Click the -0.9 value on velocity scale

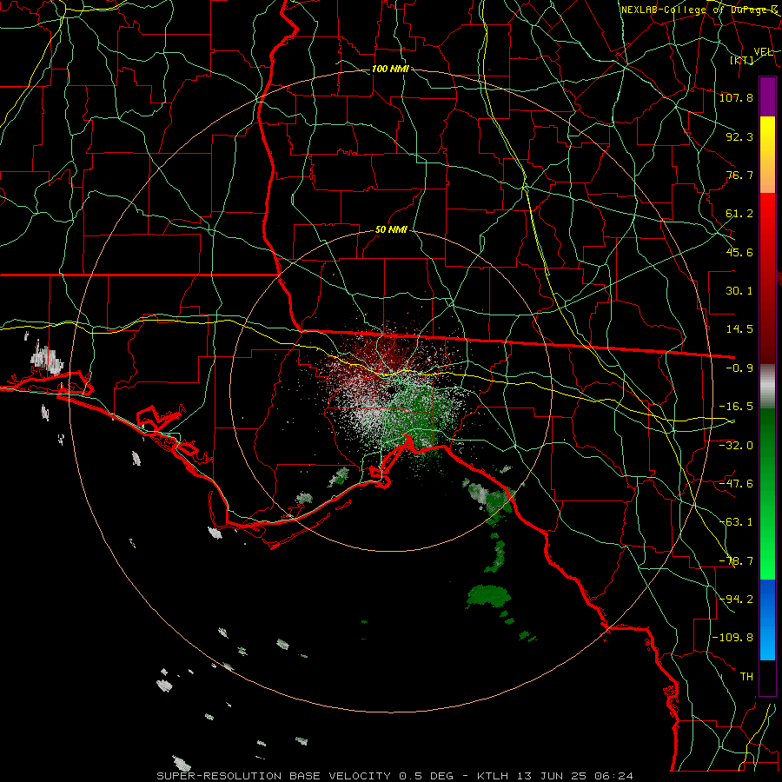739,368
